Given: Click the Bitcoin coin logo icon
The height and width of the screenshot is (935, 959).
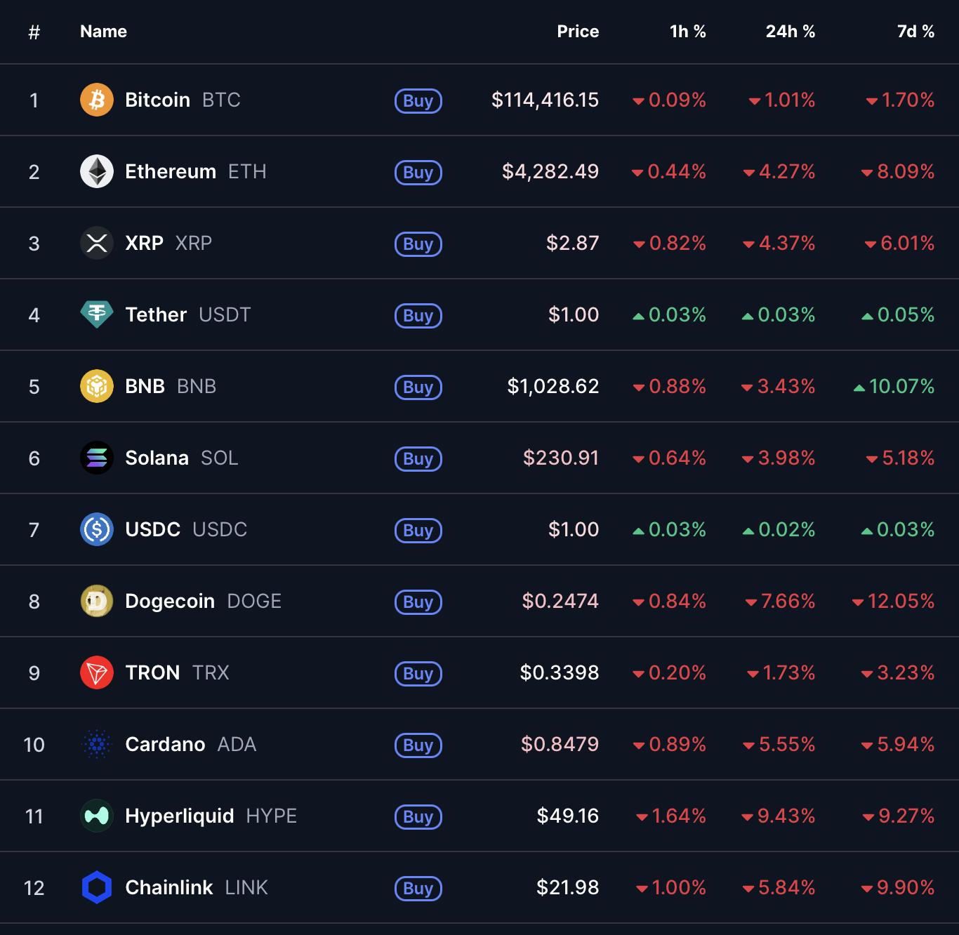Looking at the screenshot, I should [x=97, y=100].
